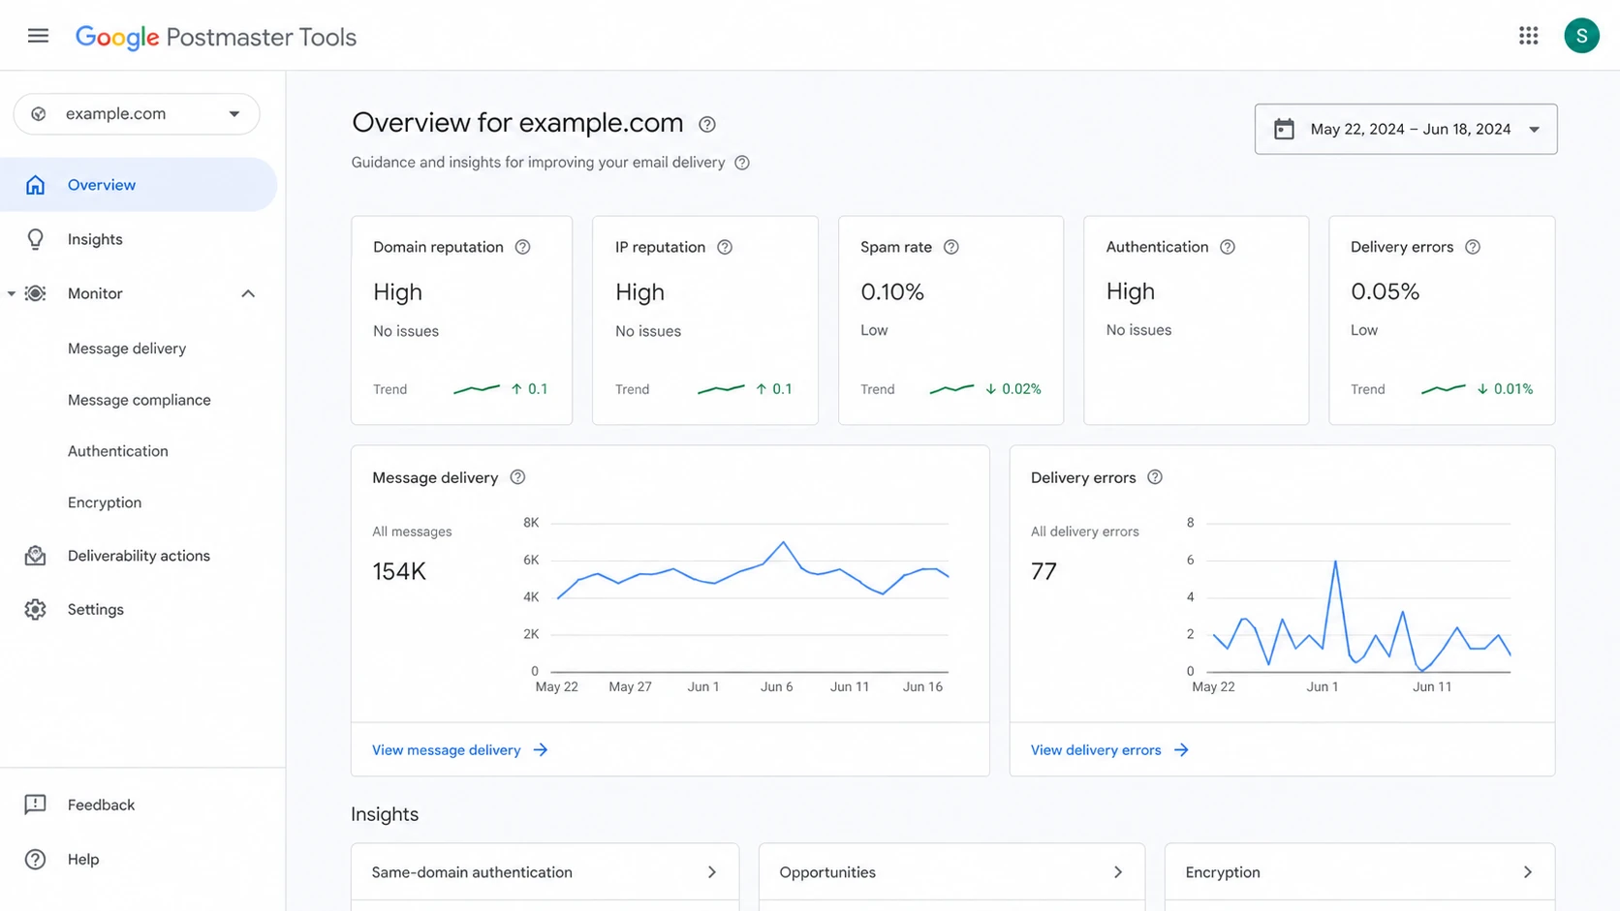
Task: Open Settings page
Action: coord(96,609)
